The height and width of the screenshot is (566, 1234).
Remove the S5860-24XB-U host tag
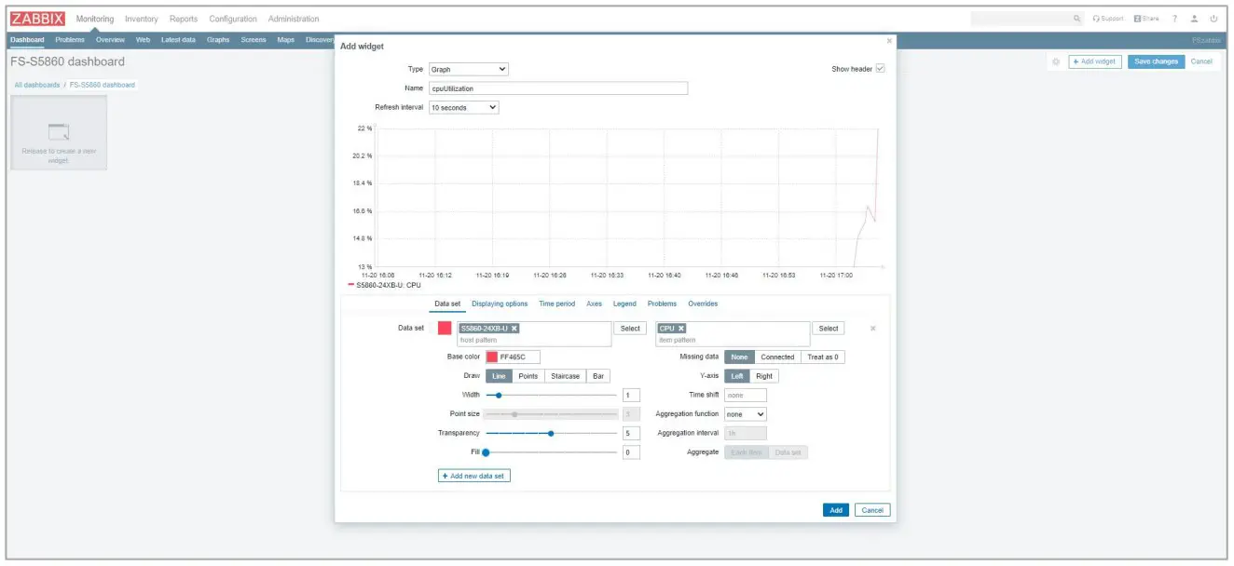click(514, 329)
